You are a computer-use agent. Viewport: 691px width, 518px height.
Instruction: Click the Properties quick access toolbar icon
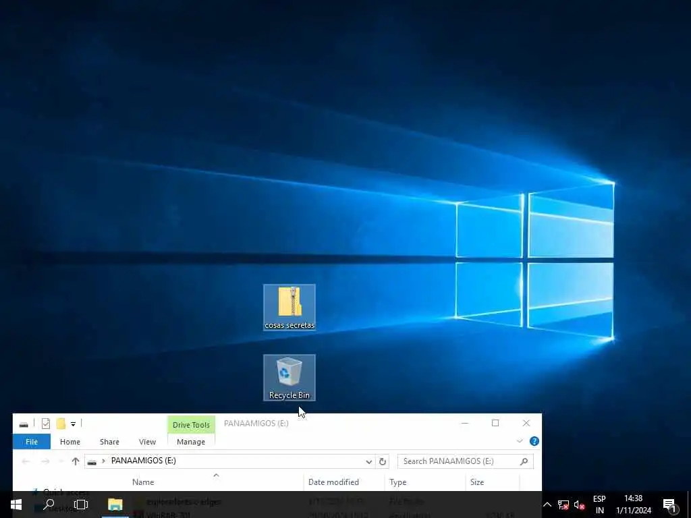click(46, 424)
